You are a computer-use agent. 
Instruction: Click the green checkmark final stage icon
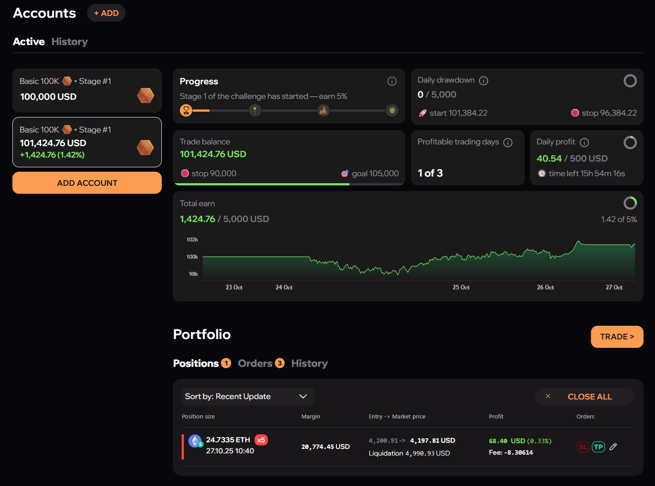pos(392,110)
